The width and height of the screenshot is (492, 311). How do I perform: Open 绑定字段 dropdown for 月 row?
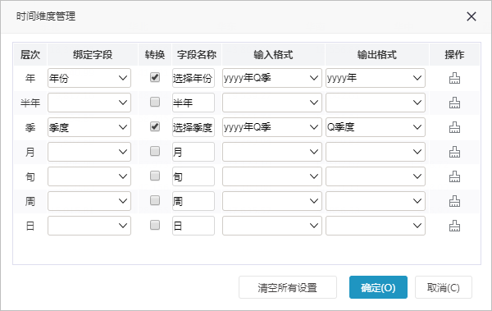coord(89,152)
